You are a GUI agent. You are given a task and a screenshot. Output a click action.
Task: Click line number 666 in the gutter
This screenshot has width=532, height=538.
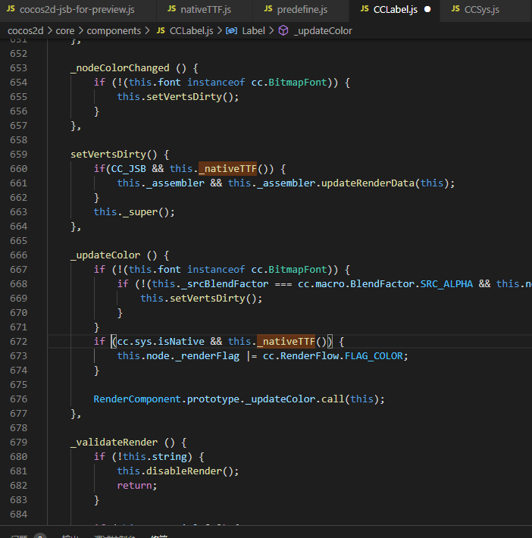click(x=18, y=255)
